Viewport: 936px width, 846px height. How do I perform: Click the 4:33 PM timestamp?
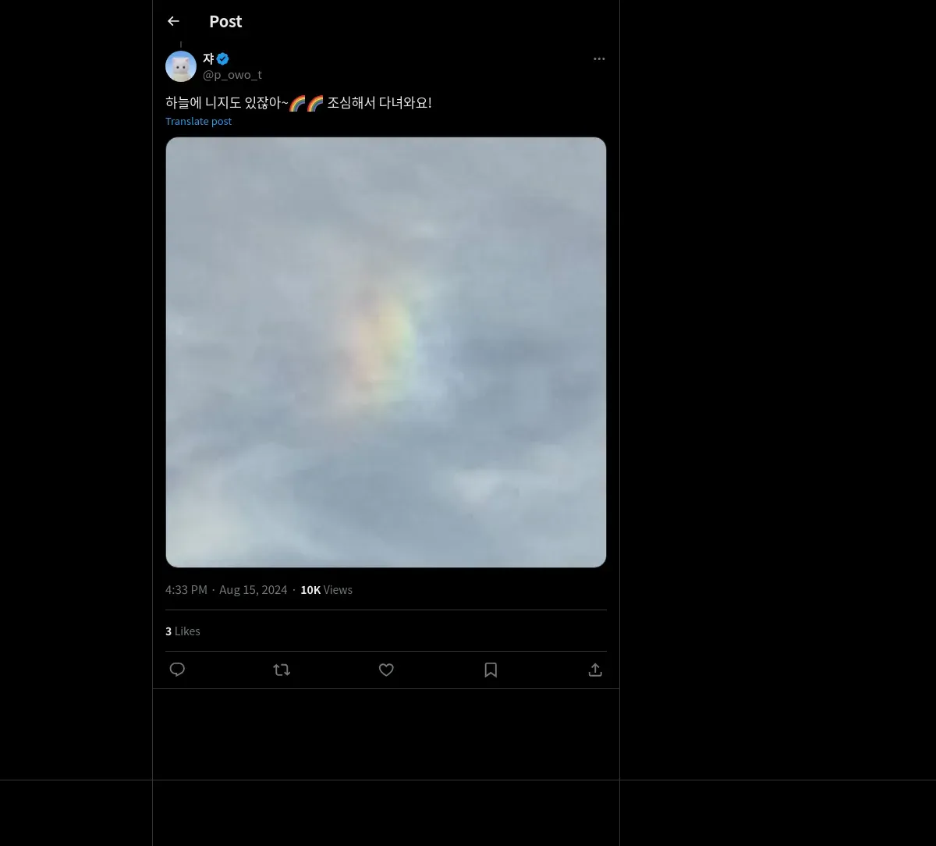[186, 590]
